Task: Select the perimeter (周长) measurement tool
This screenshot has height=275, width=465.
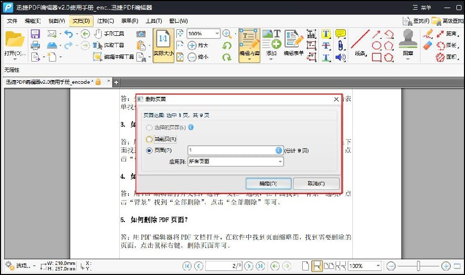Action: tap(447, 45)
